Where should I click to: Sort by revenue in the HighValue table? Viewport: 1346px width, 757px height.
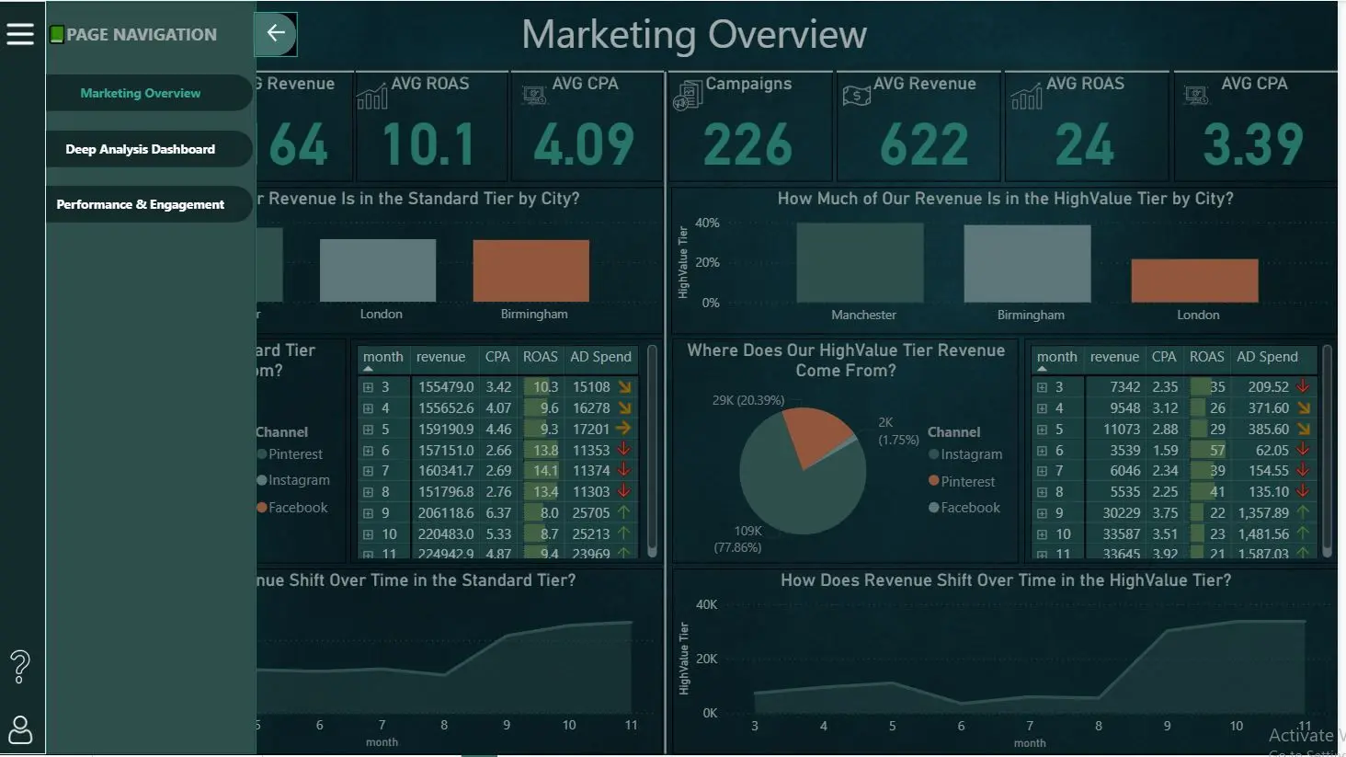point(1114,357)
